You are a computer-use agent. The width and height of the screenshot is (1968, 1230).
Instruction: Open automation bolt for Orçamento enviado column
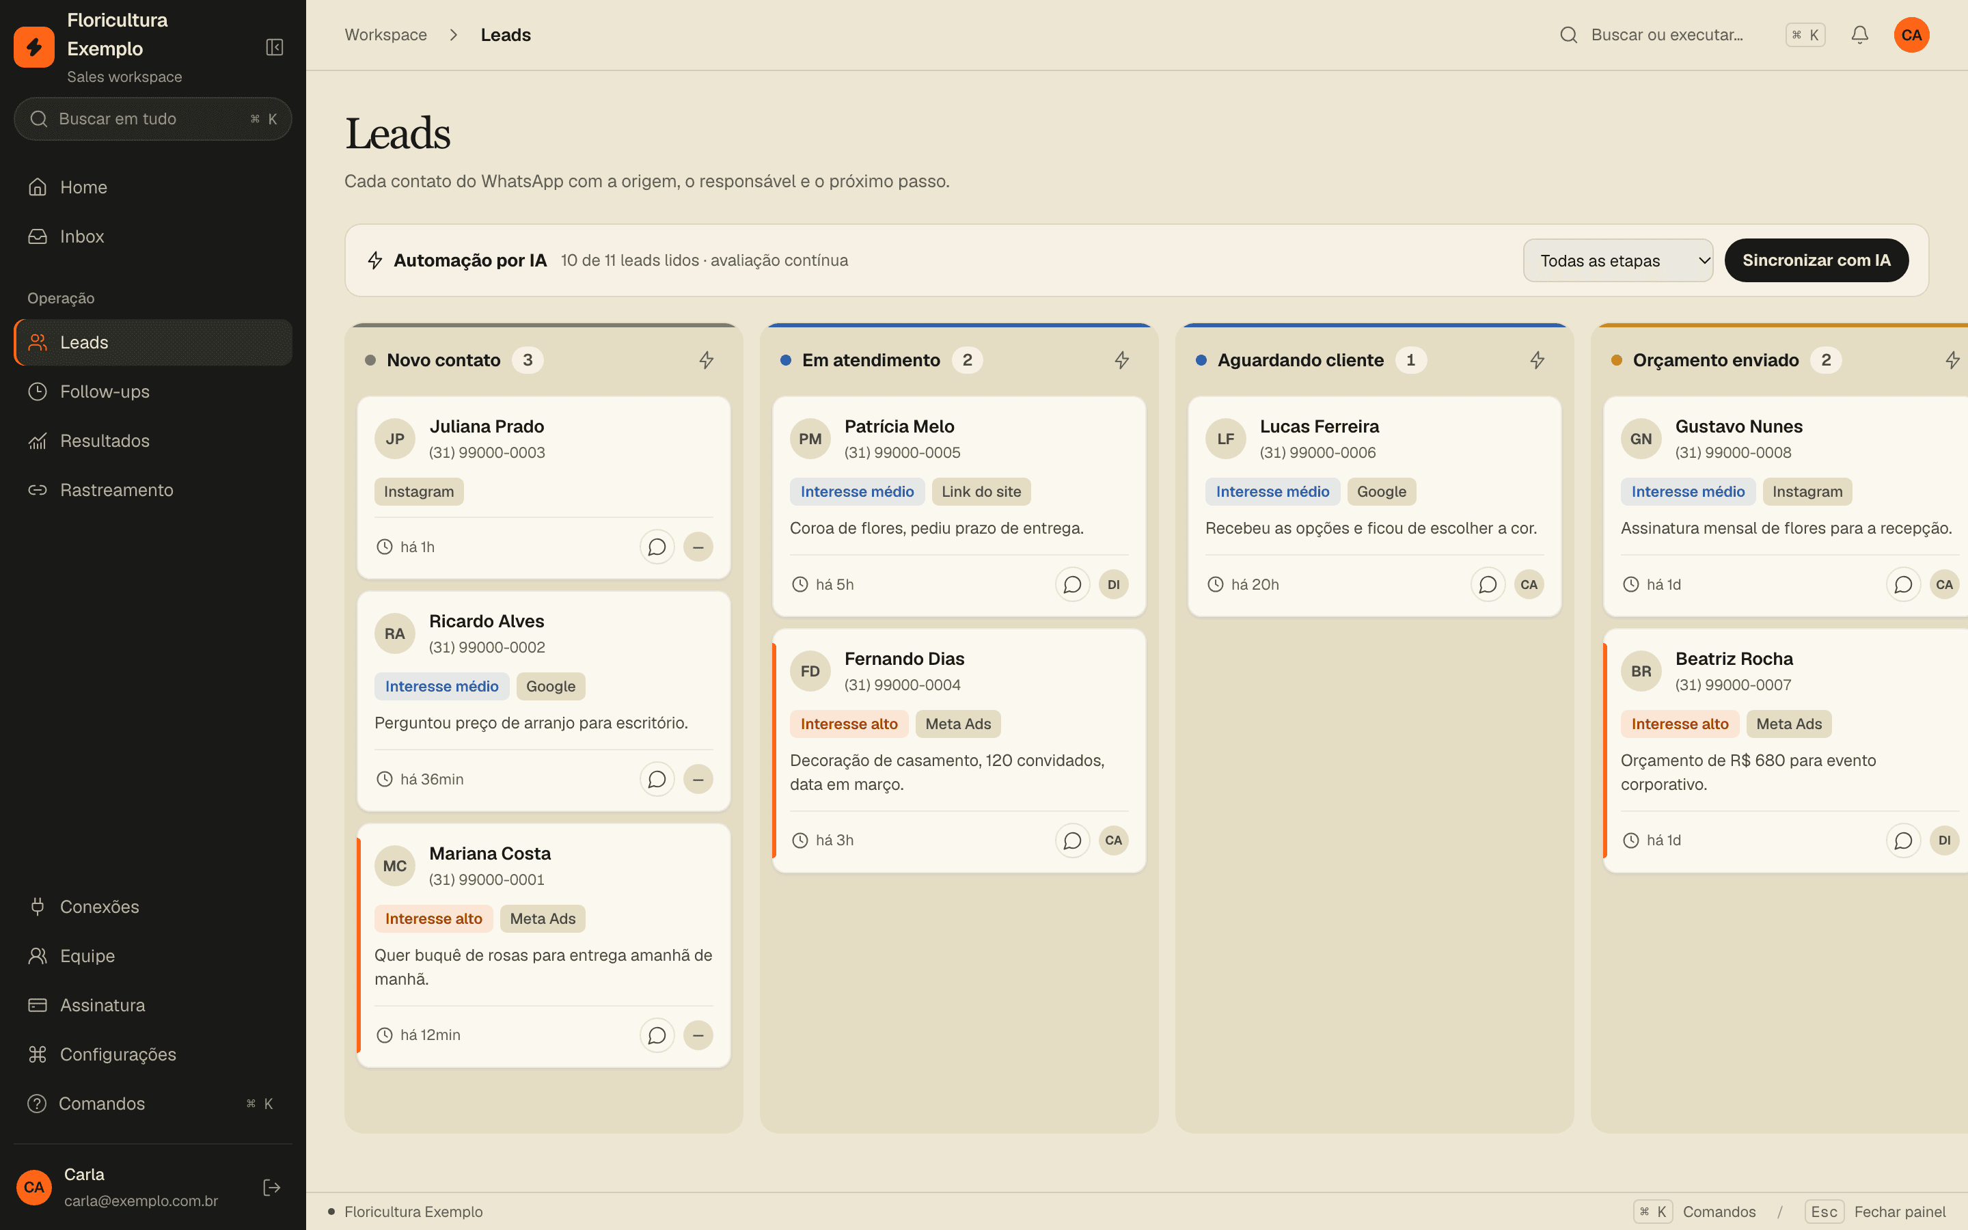[1952, 360]
